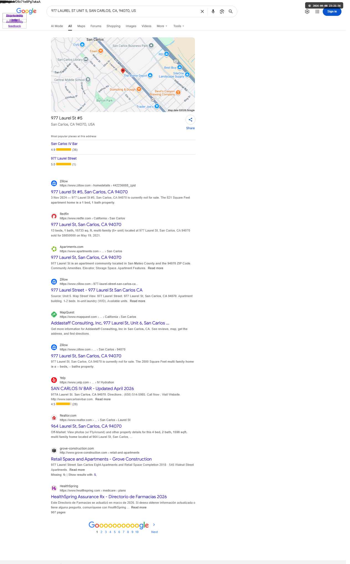
Task: Expand Apartments.com snippet with Read more
Action: pyautogui.click(x=155, y=268)
